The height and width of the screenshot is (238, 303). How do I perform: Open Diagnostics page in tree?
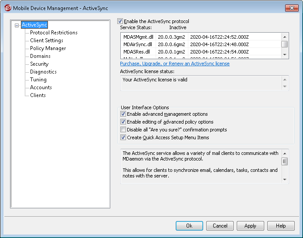point(43,72)
